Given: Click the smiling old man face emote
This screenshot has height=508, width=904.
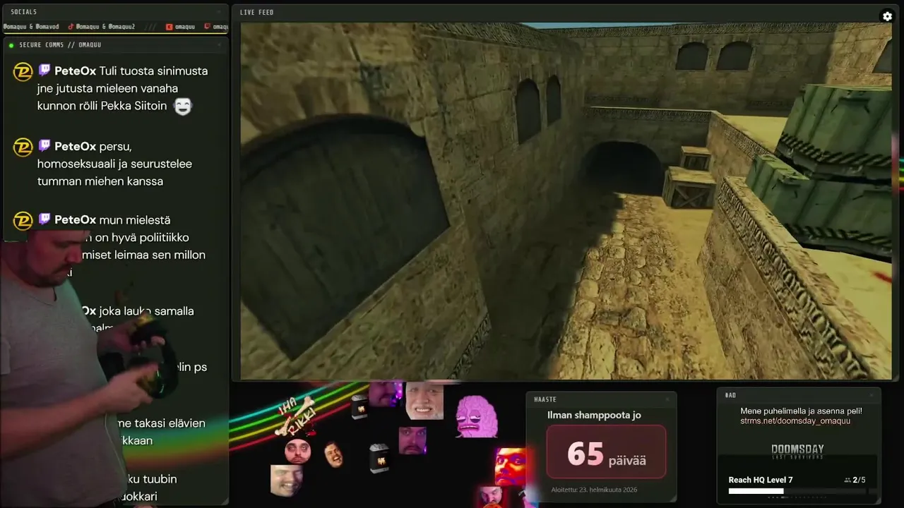Looking at the screenshot, I should (424, 401).
